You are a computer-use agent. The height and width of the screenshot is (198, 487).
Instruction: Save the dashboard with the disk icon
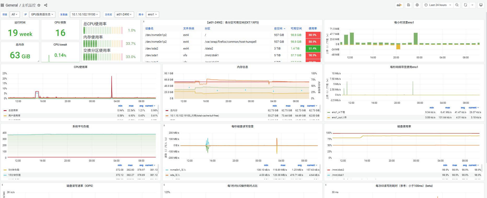point(409,5)
